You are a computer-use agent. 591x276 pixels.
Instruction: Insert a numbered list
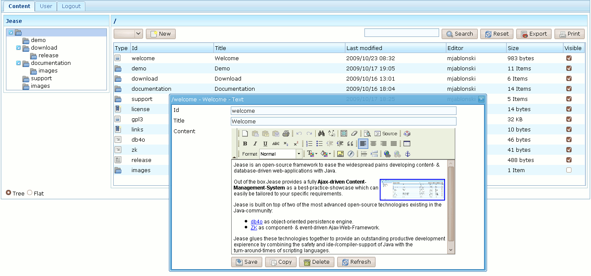click(309, 144)
